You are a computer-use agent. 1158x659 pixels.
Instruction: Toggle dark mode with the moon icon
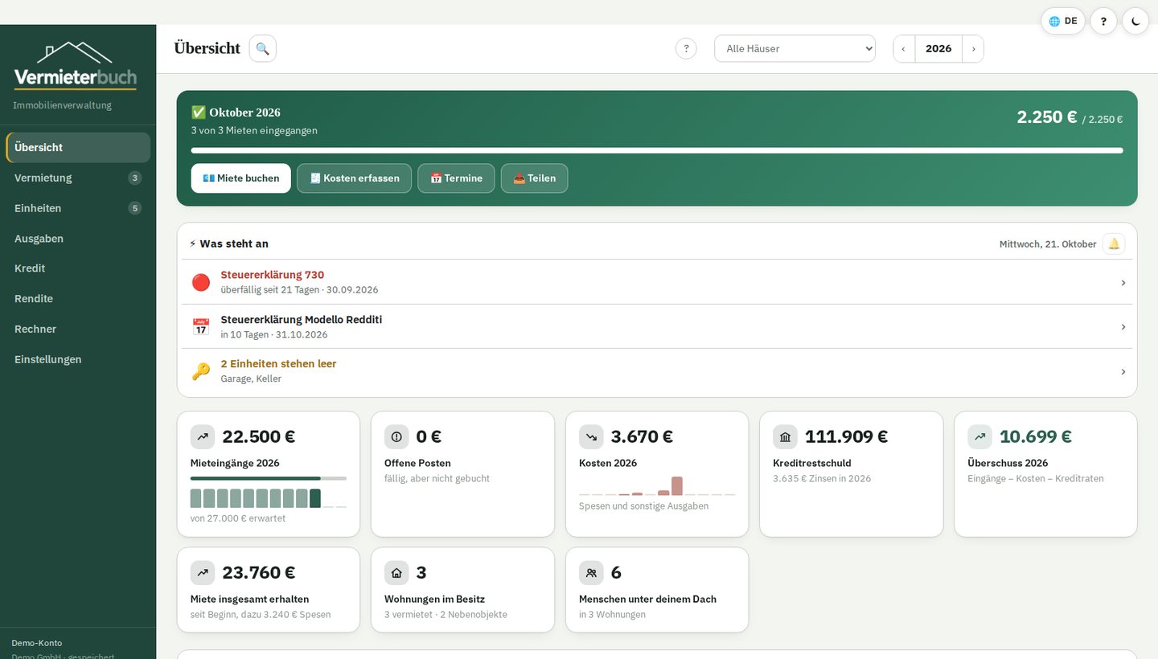coord(1135,21)
